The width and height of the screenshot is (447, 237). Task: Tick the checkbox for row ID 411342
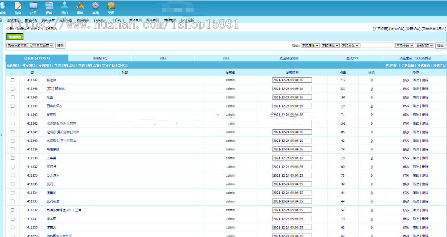coord(12,124)
